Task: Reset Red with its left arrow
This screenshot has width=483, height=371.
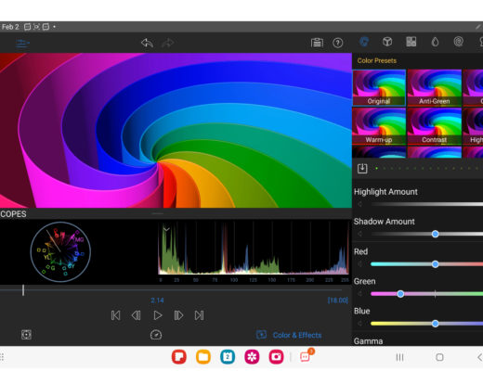Action: coord(360,264)
